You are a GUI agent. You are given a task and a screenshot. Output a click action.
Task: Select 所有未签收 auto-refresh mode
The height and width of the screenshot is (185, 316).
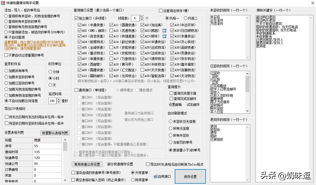click(x=171, y=135)
